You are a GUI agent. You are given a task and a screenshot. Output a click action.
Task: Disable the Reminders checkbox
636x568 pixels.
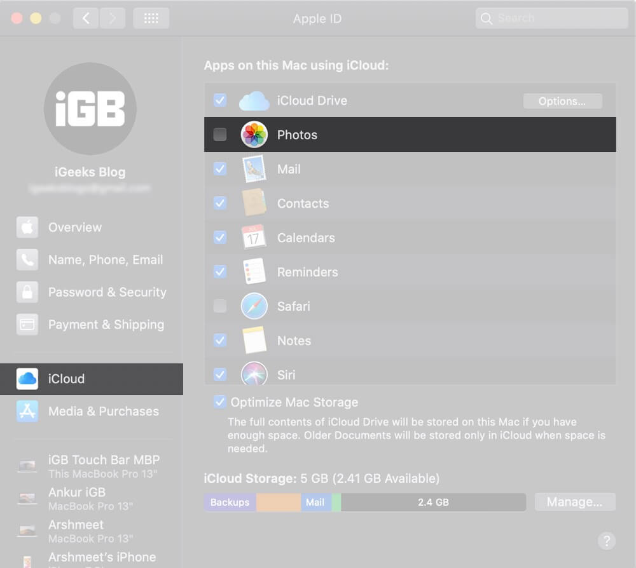220,271
